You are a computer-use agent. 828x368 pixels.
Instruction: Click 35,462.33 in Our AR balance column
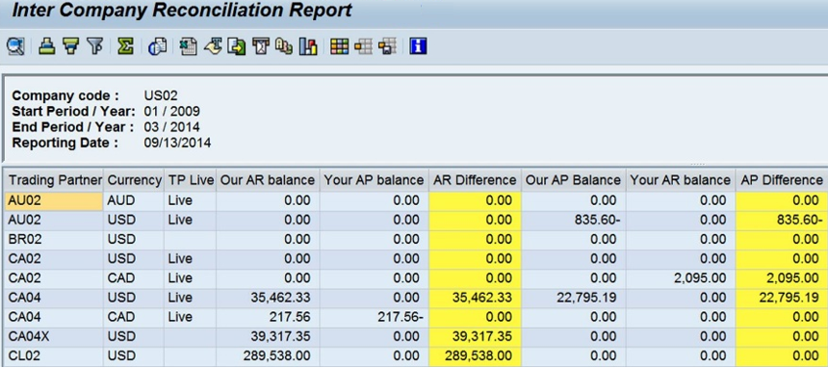[x=268, y=298]
